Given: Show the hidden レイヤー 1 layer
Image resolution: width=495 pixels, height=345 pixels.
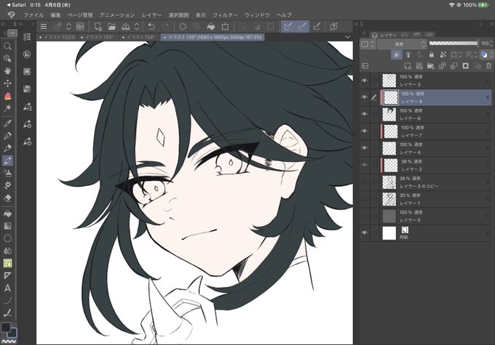Looking at the screenshot, I should [x=364, y=199].
